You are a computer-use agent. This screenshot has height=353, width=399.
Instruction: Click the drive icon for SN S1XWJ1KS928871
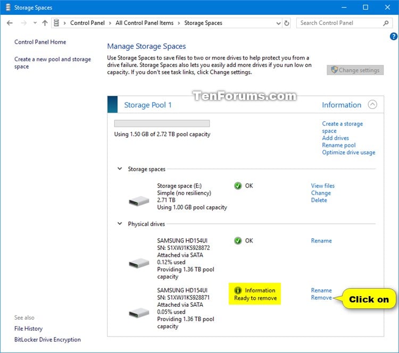pyautogui.click(x=139, y=313)
